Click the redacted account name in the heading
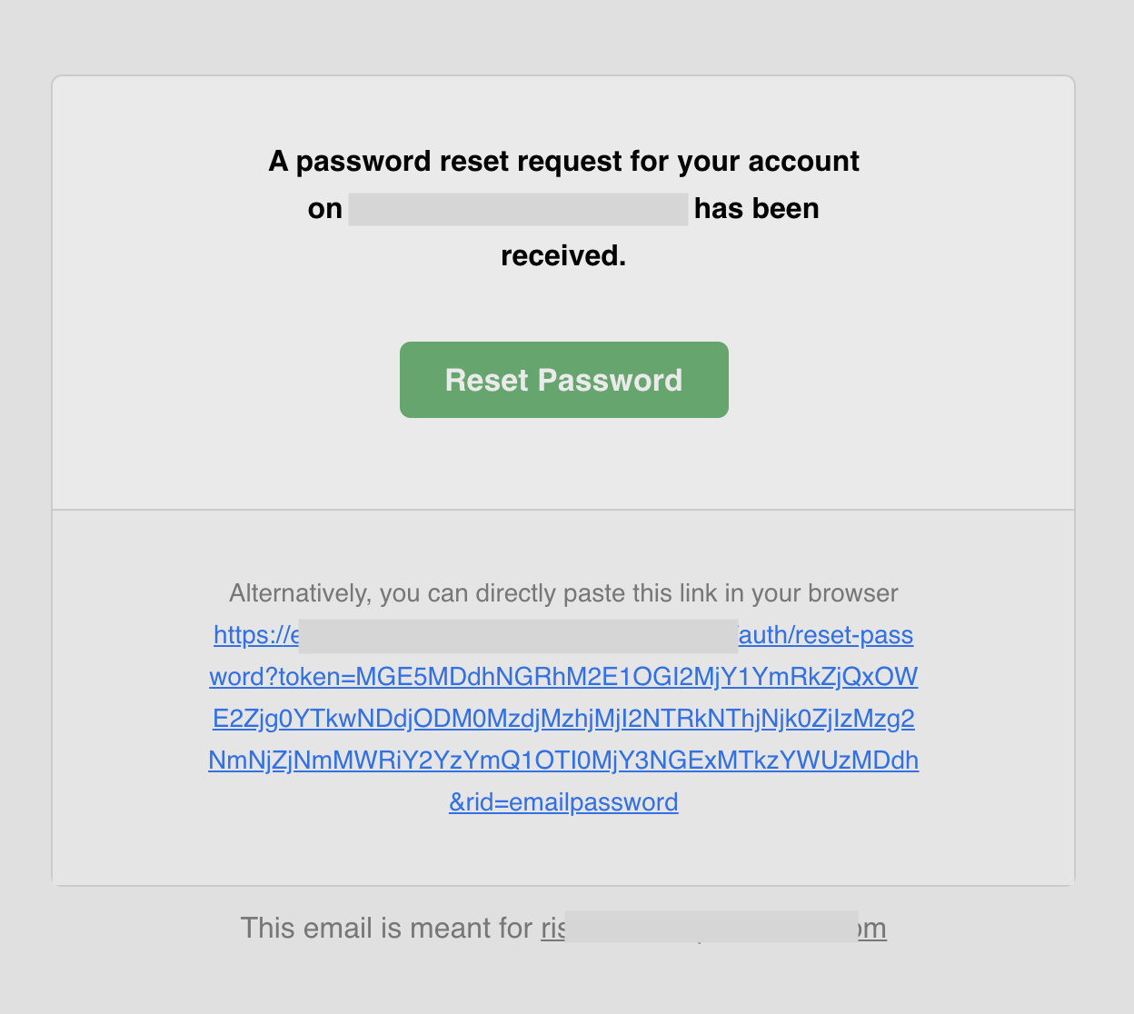1134x1014 pixels. tap(516, 208)
